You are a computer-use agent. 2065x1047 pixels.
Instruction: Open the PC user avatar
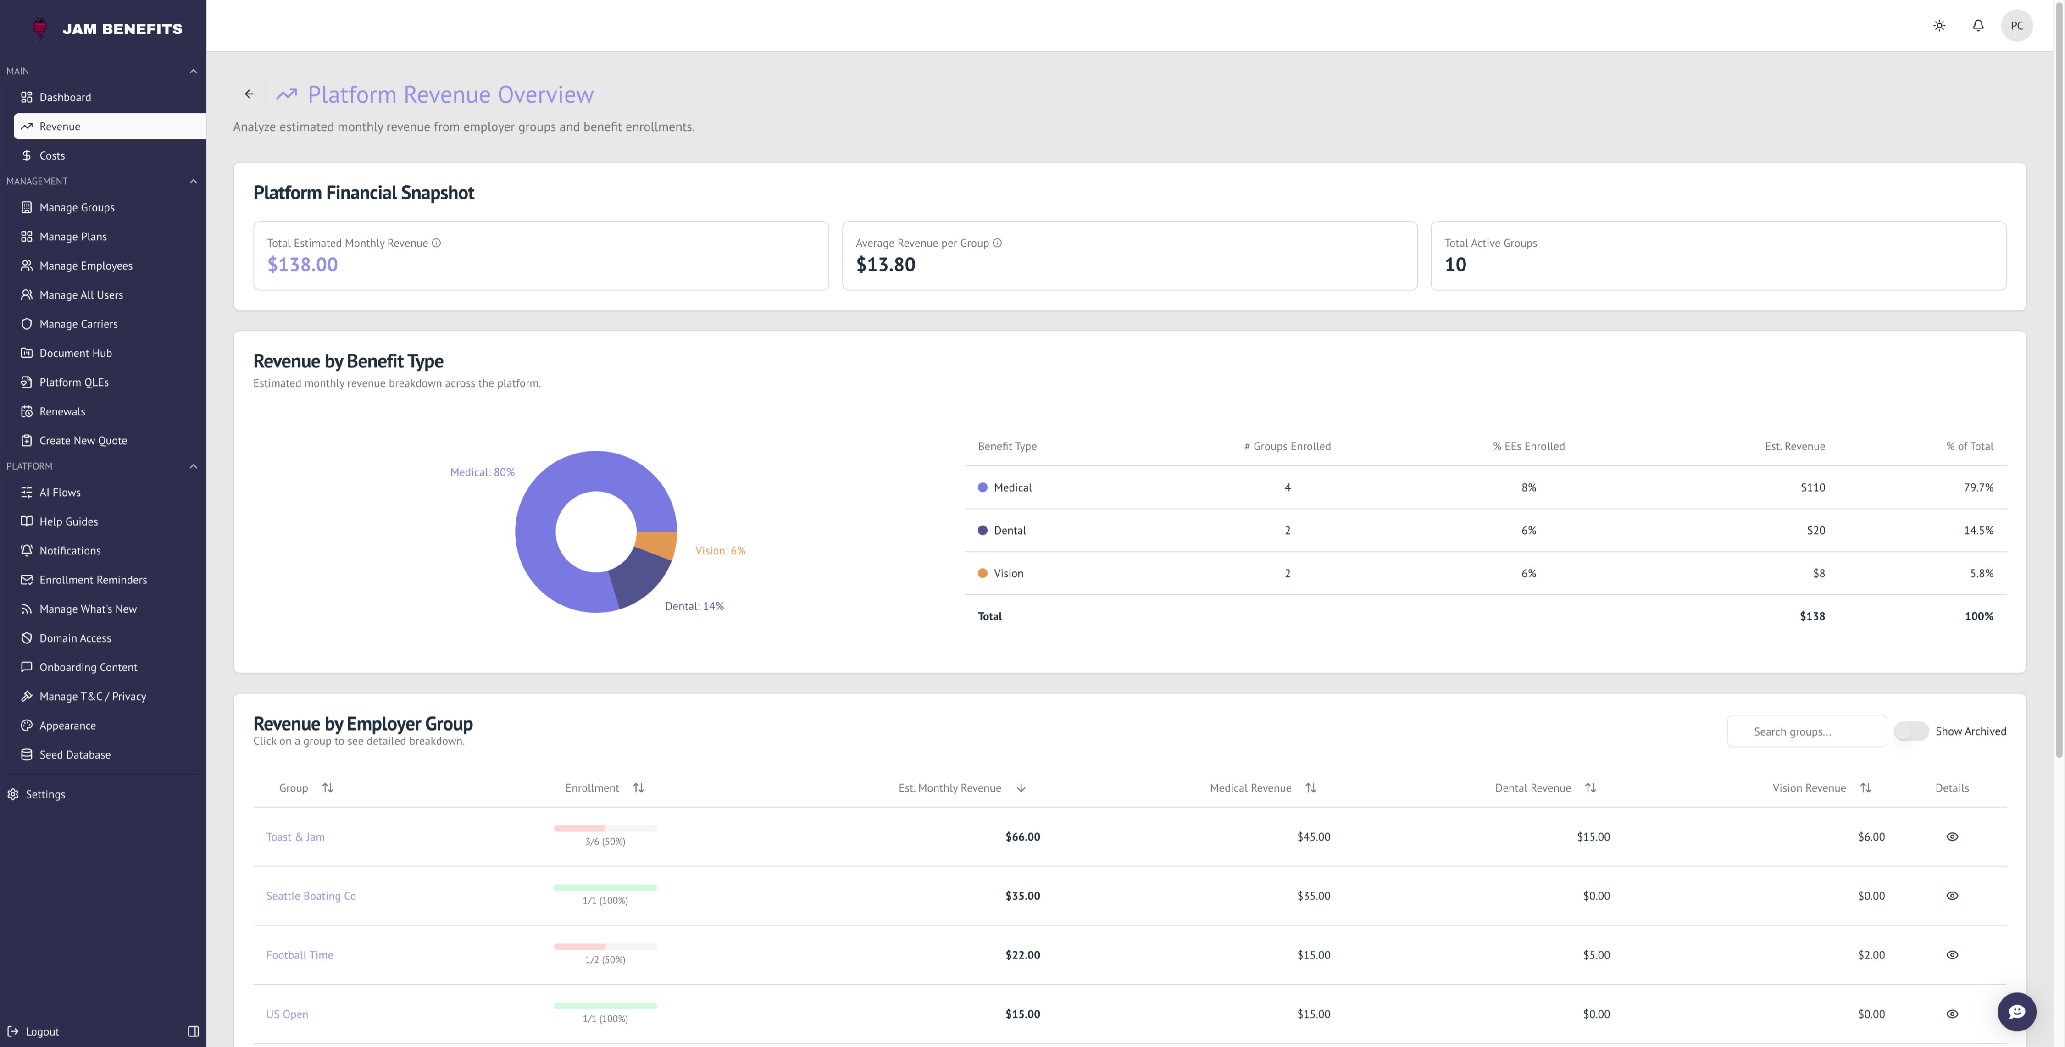point(2016,26)
